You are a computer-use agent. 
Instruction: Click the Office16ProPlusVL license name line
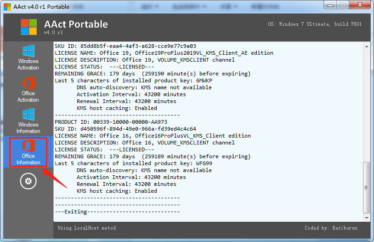point(153,136)
